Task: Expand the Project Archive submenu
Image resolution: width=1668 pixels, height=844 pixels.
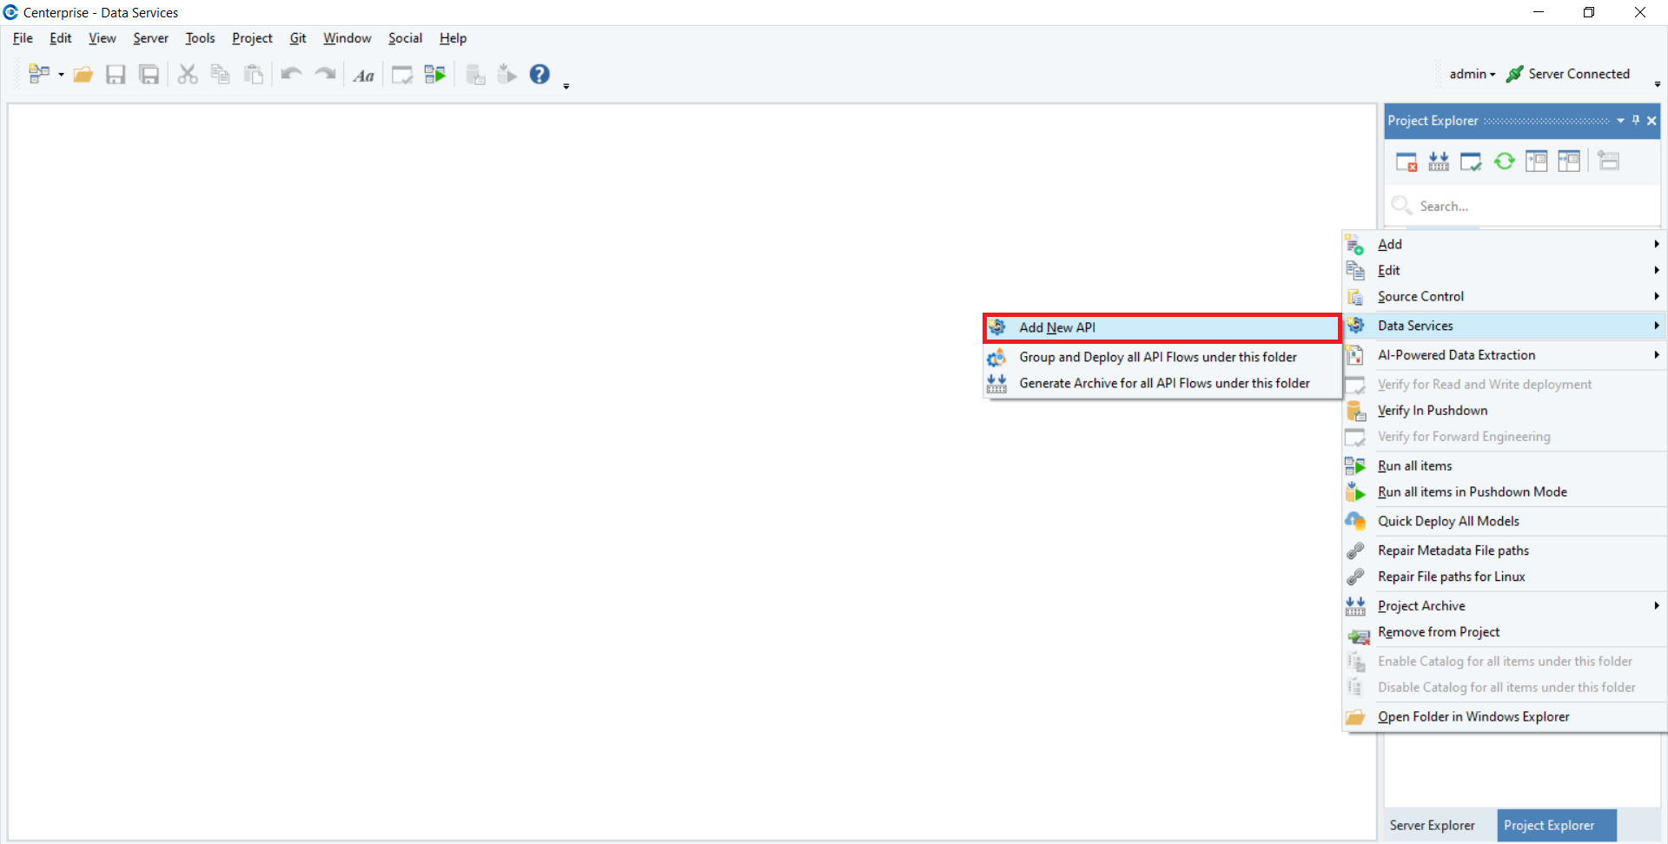Action: [1505, 606]
